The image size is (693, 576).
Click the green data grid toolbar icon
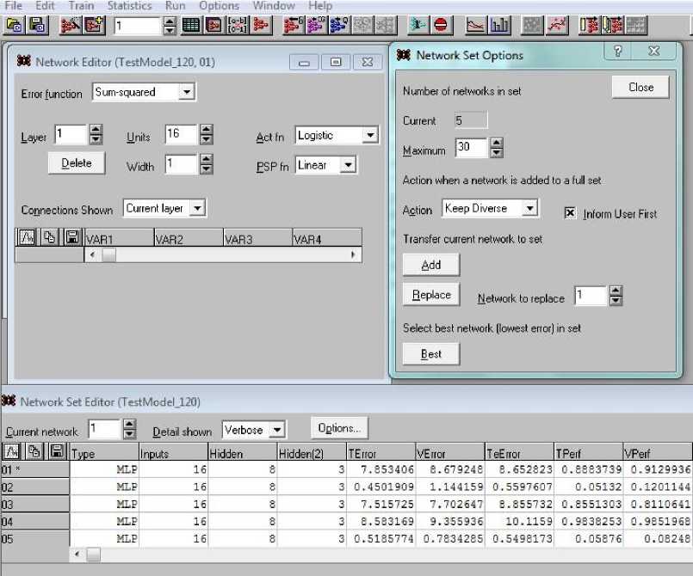point(191,26)
